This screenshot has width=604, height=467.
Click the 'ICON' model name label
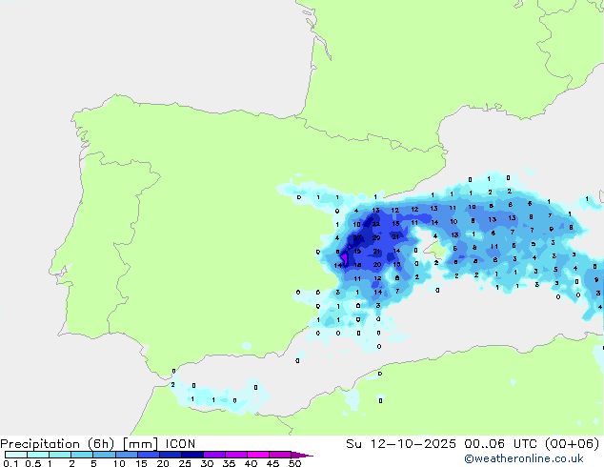point(180,444)
